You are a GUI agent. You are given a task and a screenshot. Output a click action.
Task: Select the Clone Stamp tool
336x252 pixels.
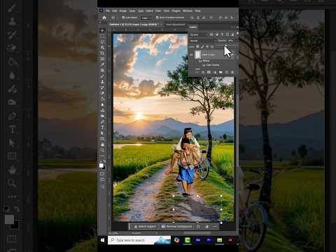pos(102,82)
